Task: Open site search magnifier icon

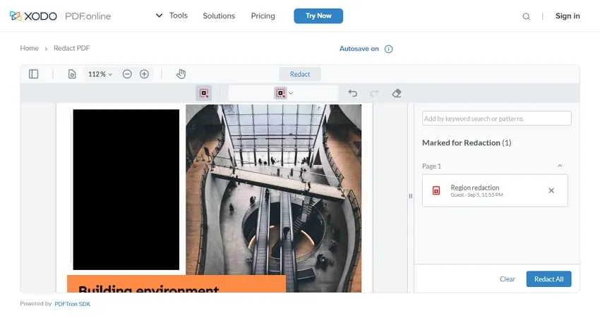Action: point(527,16)
